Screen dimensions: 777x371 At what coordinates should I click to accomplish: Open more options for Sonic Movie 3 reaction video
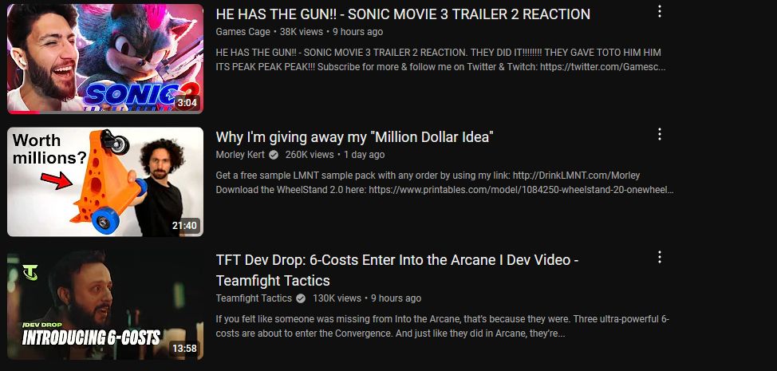[659, 11]
